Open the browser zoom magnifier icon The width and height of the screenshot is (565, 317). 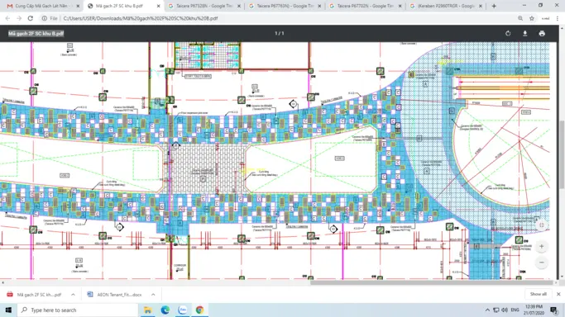click(x=520, y=18)
